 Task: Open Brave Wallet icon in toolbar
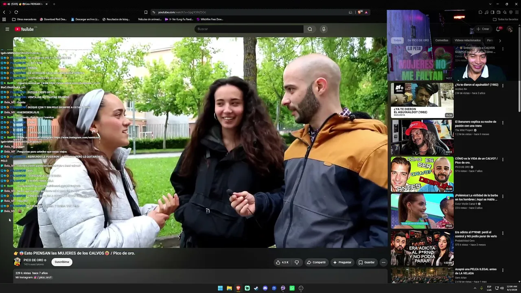pos(499,12)
